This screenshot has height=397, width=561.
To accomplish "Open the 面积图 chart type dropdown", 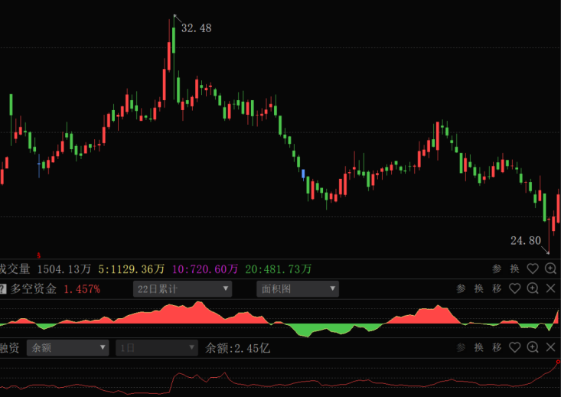I will click(x=298, y=288).
